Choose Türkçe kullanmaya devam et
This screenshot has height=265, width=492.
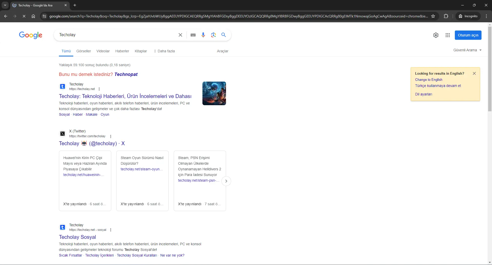[438, 86]
